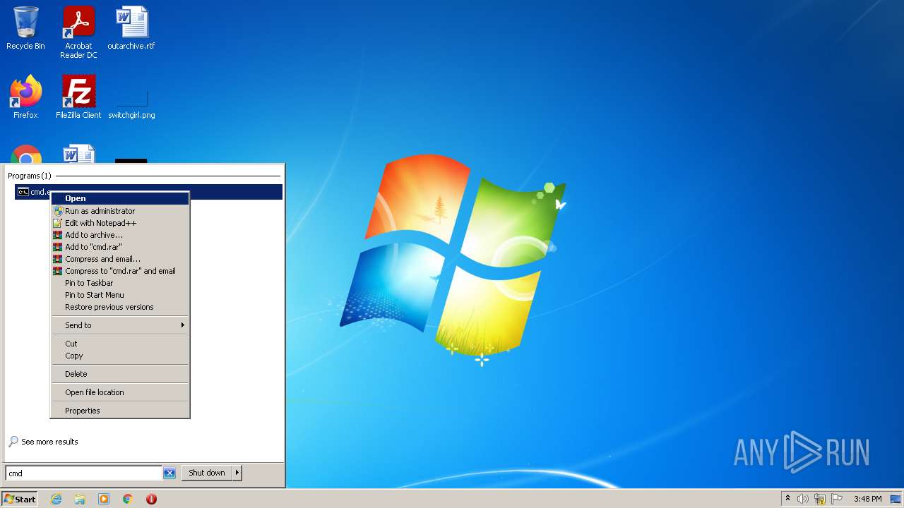
Task: Open Chrome from the taskbar
Action: click(128, 499)
